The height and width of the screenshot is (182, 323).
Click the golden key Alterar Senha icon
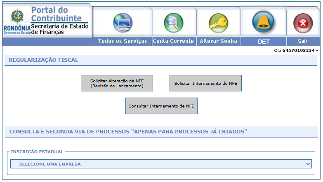(x=218, y=23)
